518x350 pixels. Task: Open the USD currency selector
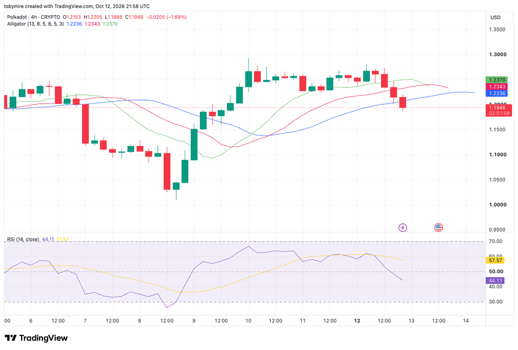(499, 17)
